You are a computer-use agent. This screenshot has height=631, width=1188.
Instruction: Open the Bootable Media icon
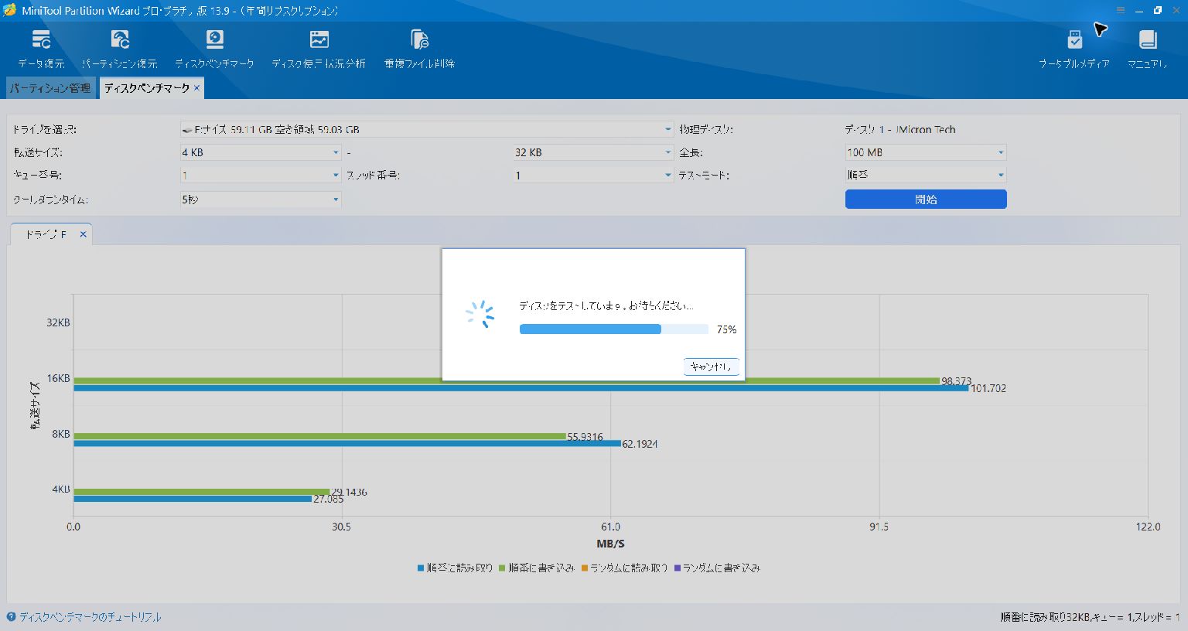[1074, 39]
